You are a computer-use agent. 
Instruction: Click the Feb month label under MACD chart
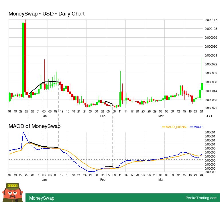point(103,180)
